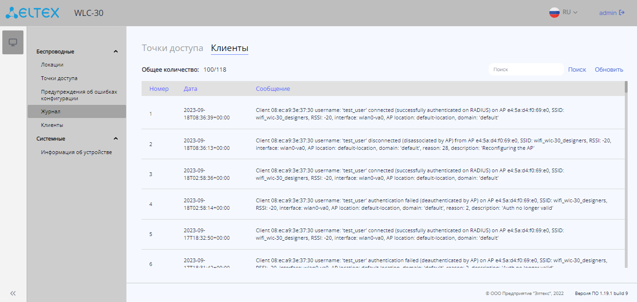Open Информация об устройстве
The width and height of the screenshot is (637, 302).
click(76, 152)
